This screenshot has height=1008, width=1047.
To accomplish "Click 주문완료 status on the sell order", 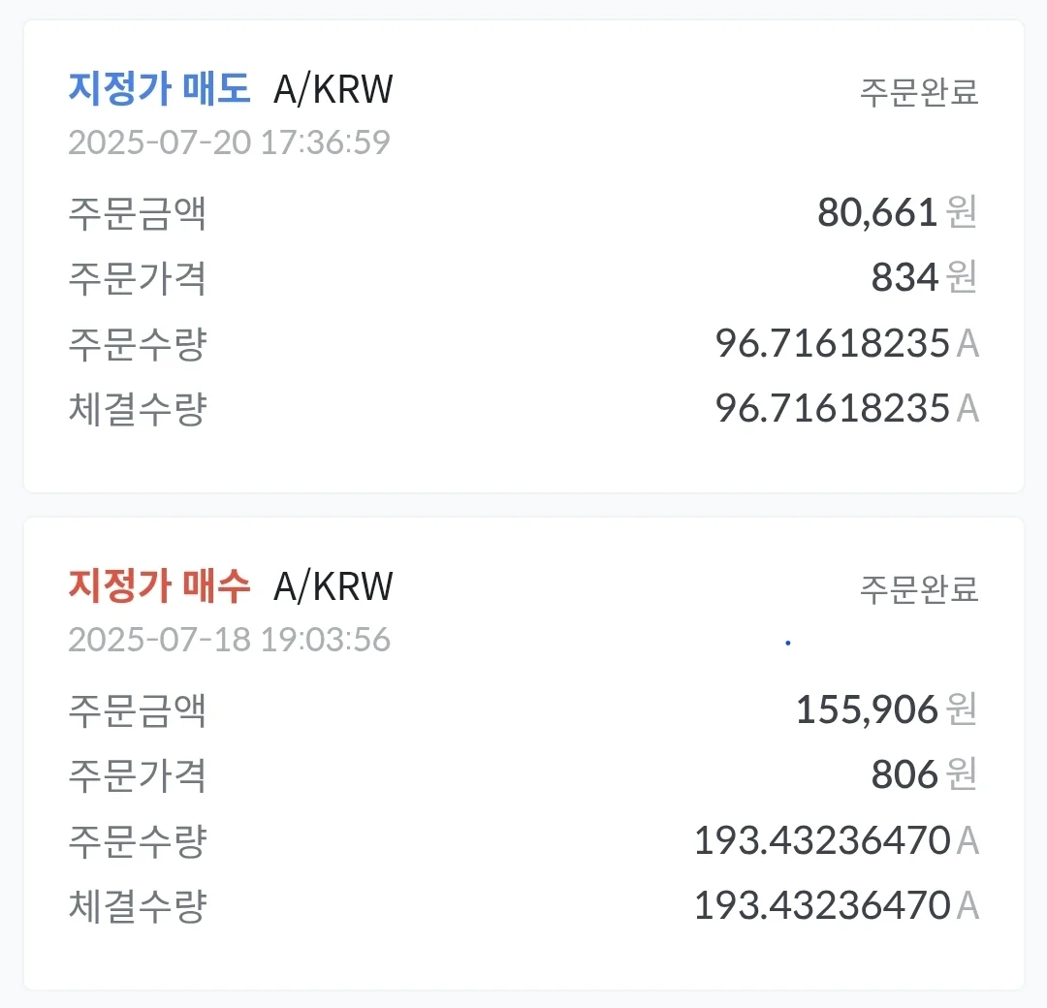I will click(x=919, y=92).
